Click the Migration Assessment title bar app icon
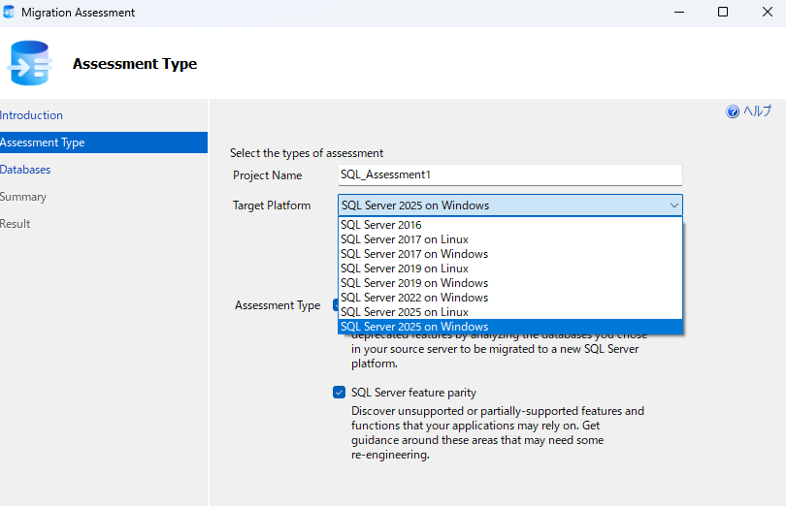Viewport: 786px width, 506px height. (10, 13)
